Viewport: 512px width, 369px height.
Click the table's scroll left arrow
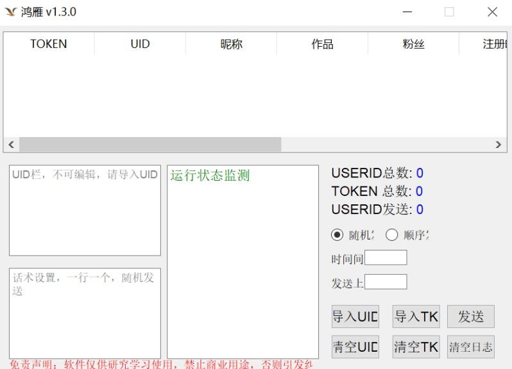[11, 145]
